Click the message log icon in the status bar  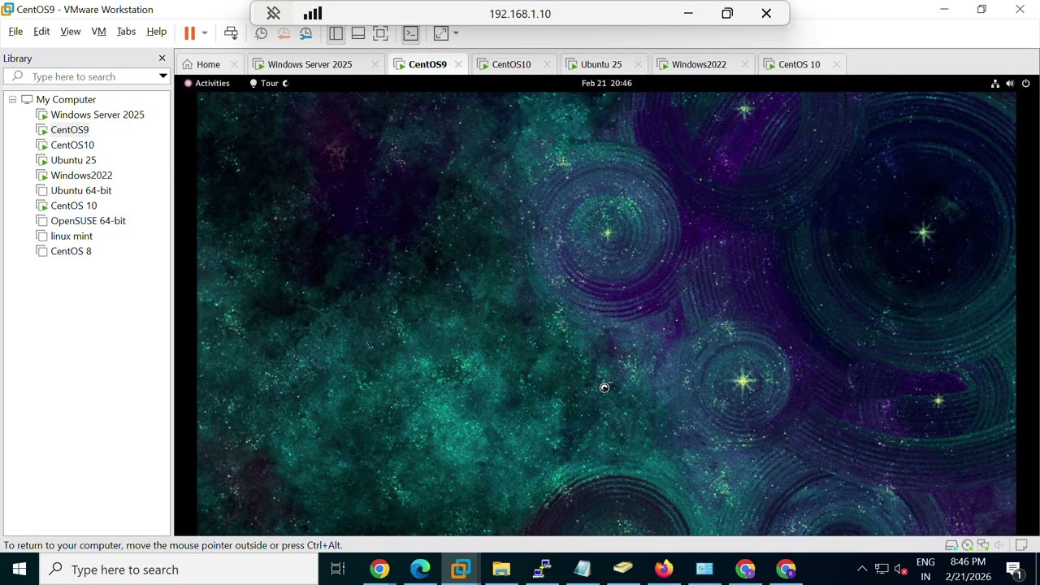click(1022, 545)
